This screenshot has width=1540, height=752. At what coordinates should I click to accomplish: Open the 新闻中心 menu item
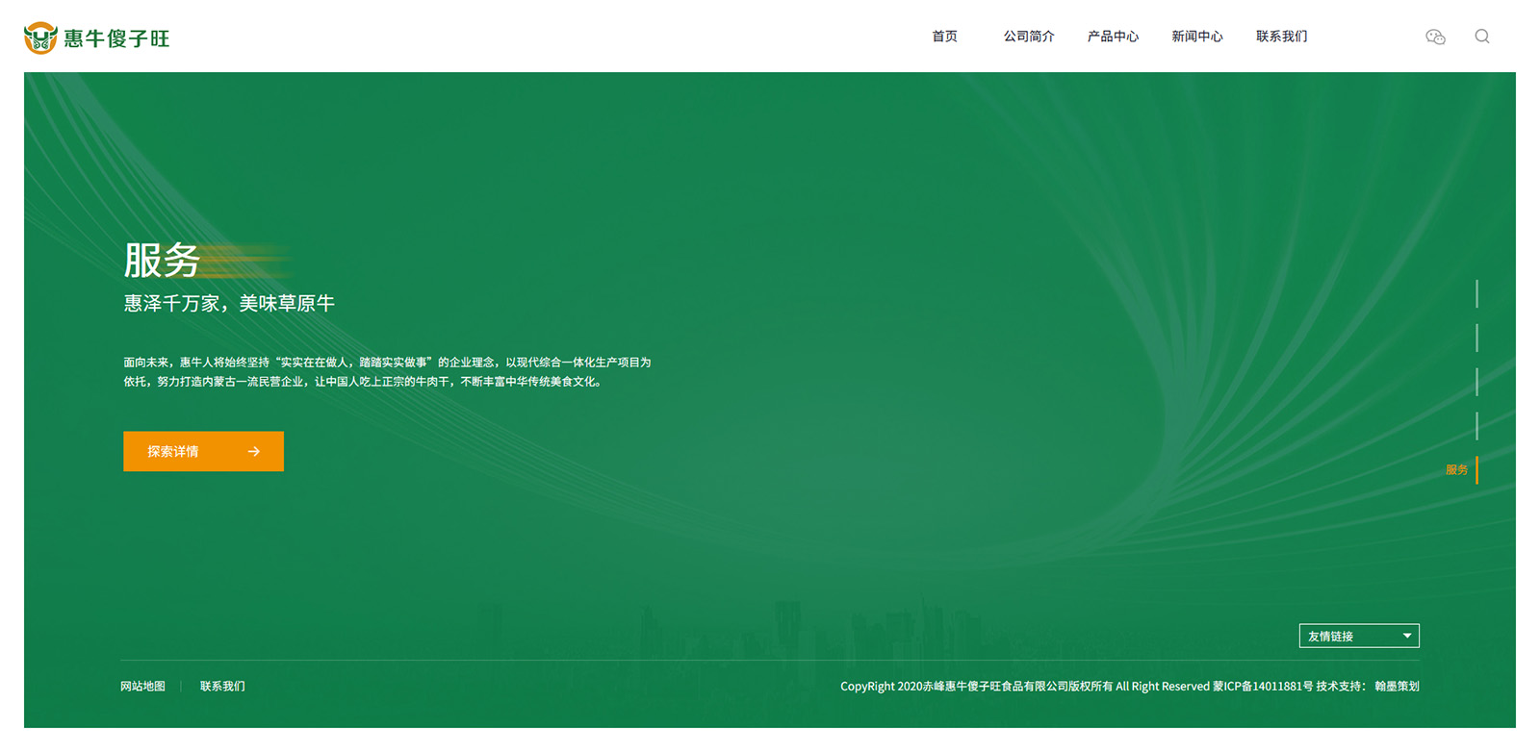[1196, 37]
